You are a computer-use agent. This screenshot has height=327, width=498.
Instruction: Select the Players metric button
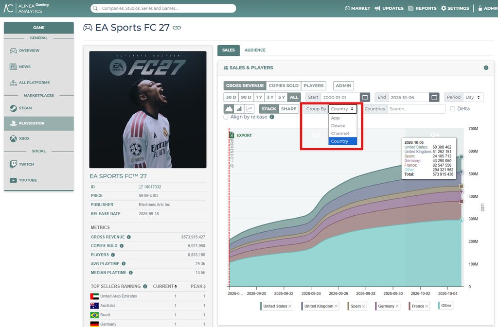(314, 86)
